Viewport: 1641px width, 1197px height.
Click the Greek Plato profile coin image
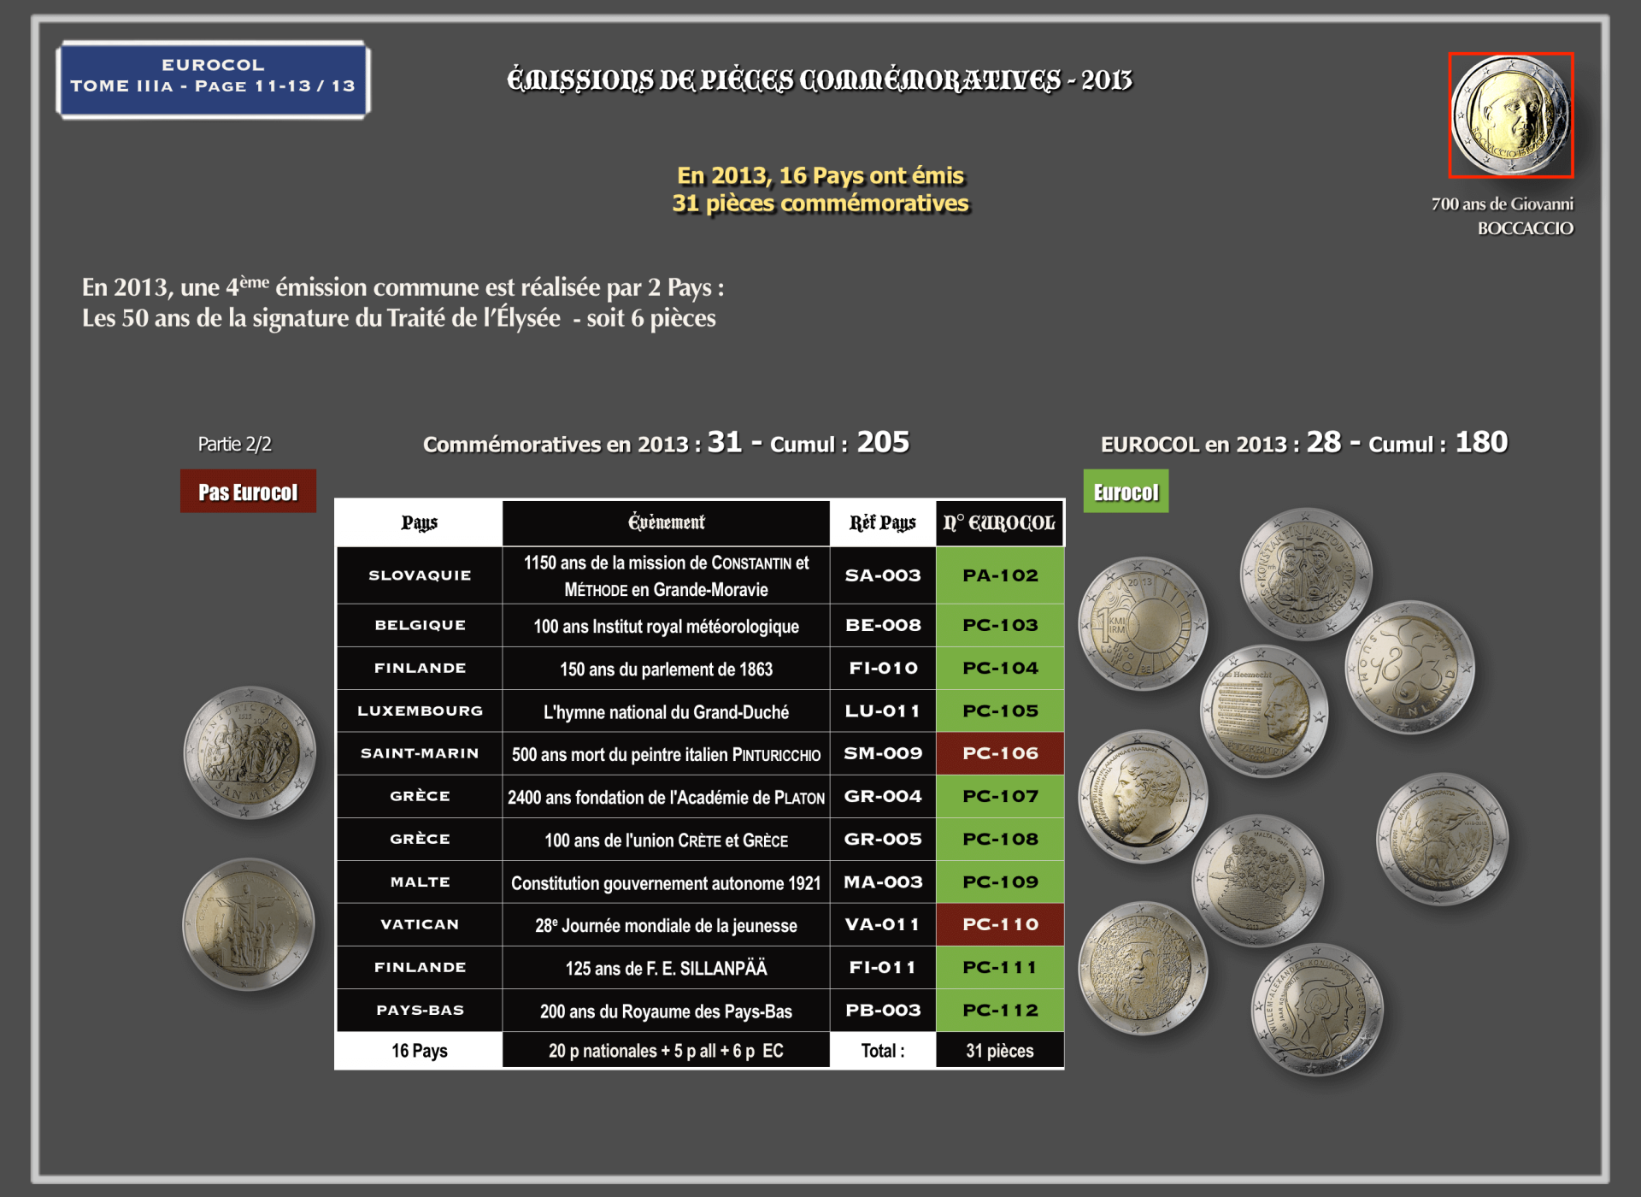[x=1143, y=795]
